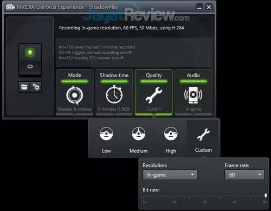The width and height of the screenshot is (271, 211).
Task: Open the Audio In-game panel tab
Action: pyautogui.click(x=193, y=92)
